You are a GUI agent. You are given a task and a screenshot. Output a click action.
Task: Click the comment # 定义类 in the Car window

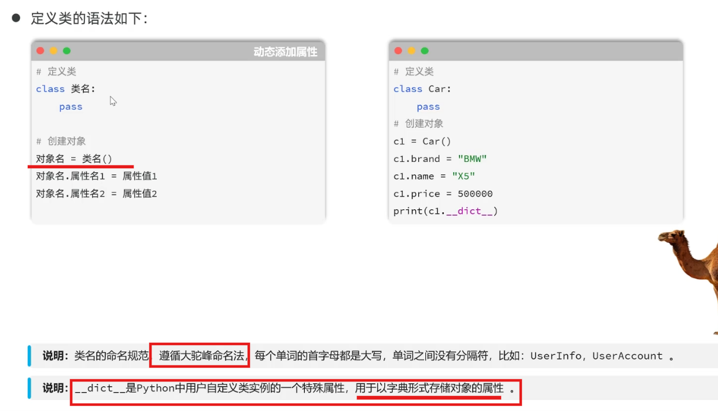click(414, 72)
